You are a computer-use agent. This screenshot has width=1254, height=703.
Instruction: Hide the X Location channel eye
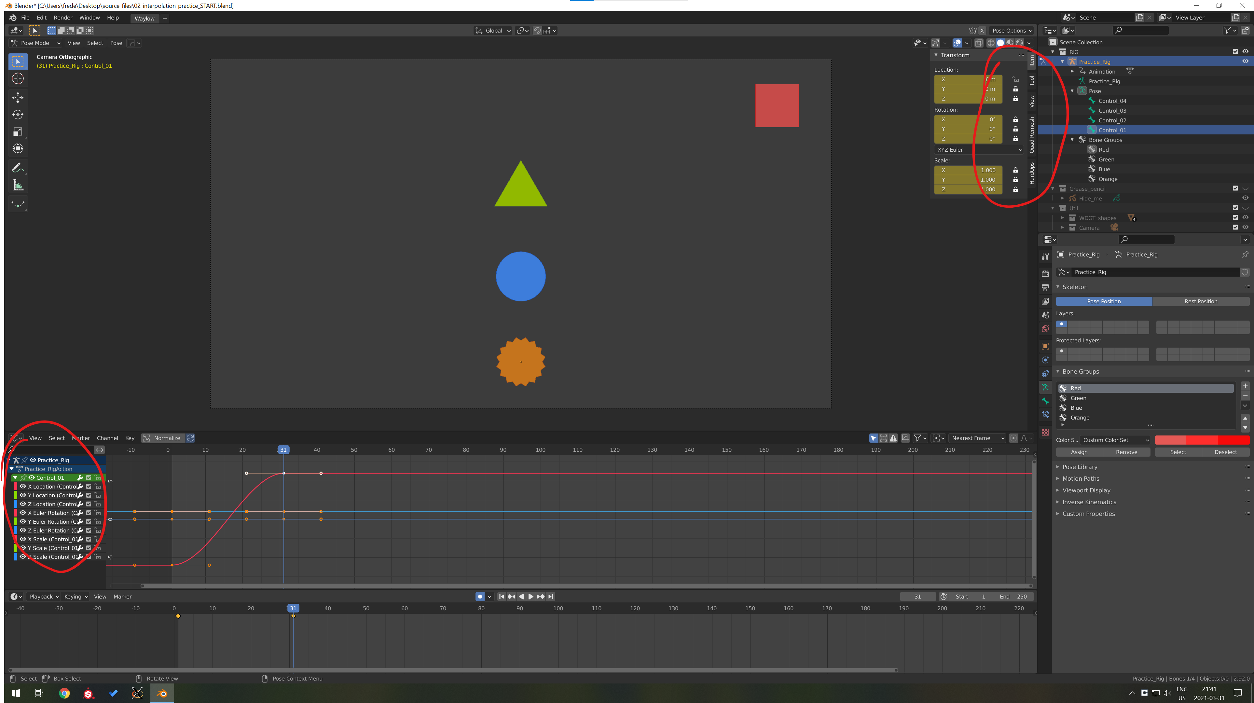click(22, 486)
